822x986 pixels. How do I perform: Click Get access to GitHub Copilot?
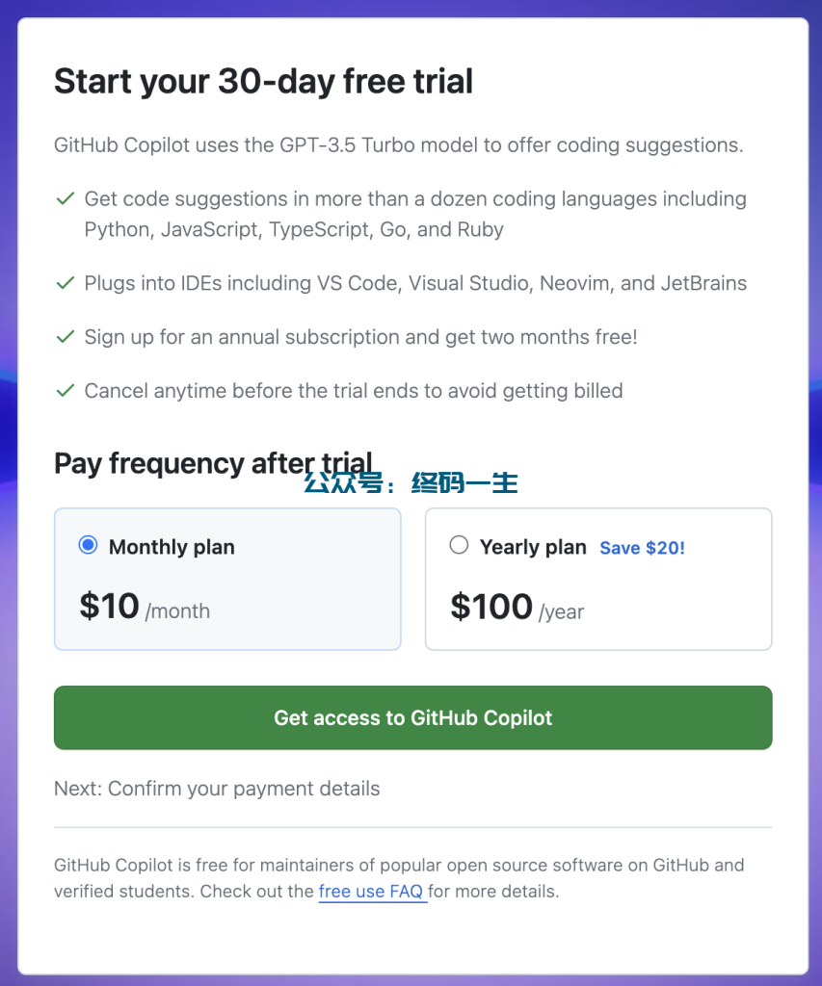tap(412, 717)
